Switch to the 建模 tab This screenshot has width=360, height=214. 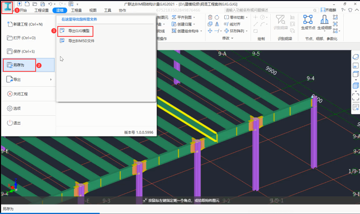point(60,10)
